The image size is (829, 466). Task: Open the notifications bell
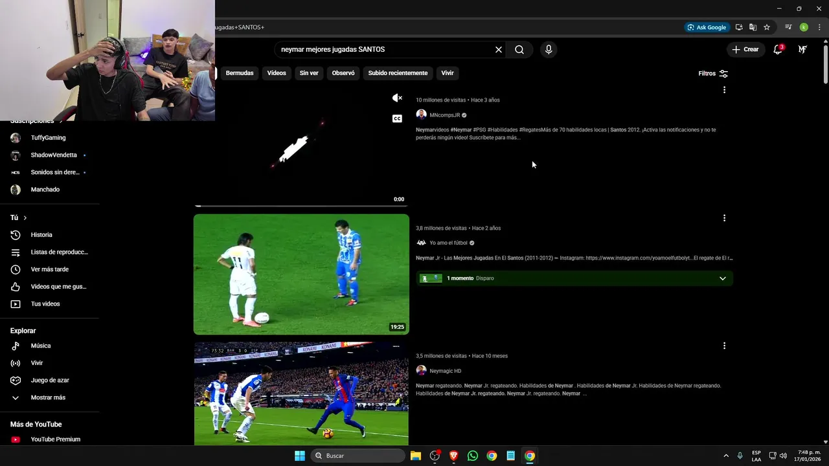[778, 49]
